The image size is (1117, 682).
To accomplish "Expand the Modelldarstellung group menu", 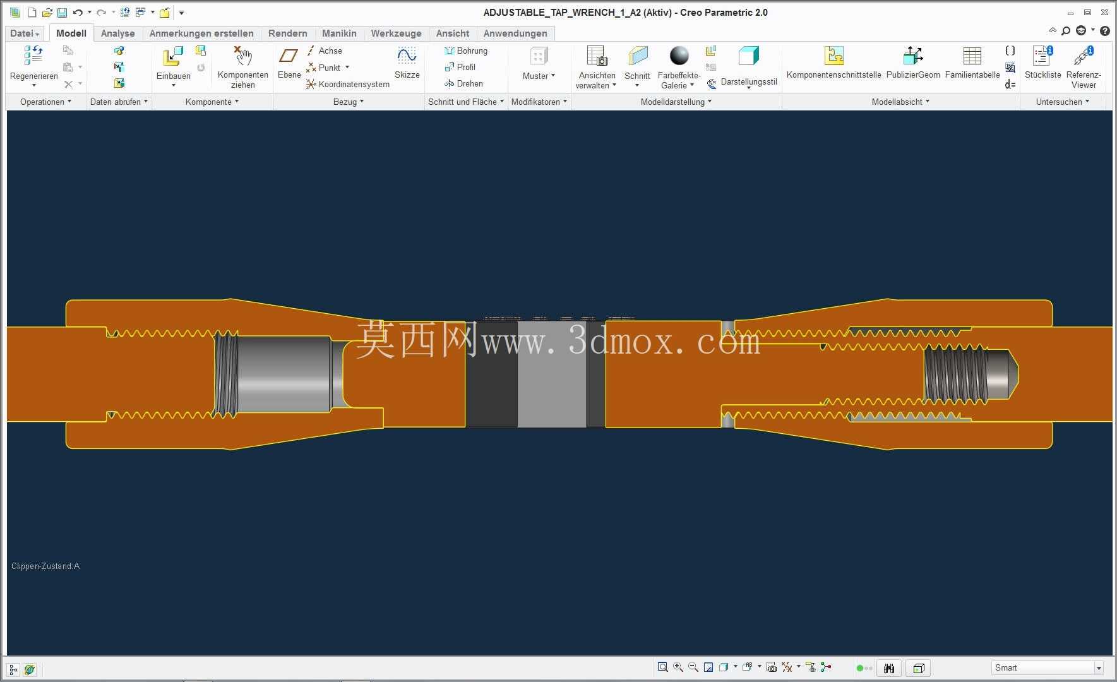I will tap(676, 102).
